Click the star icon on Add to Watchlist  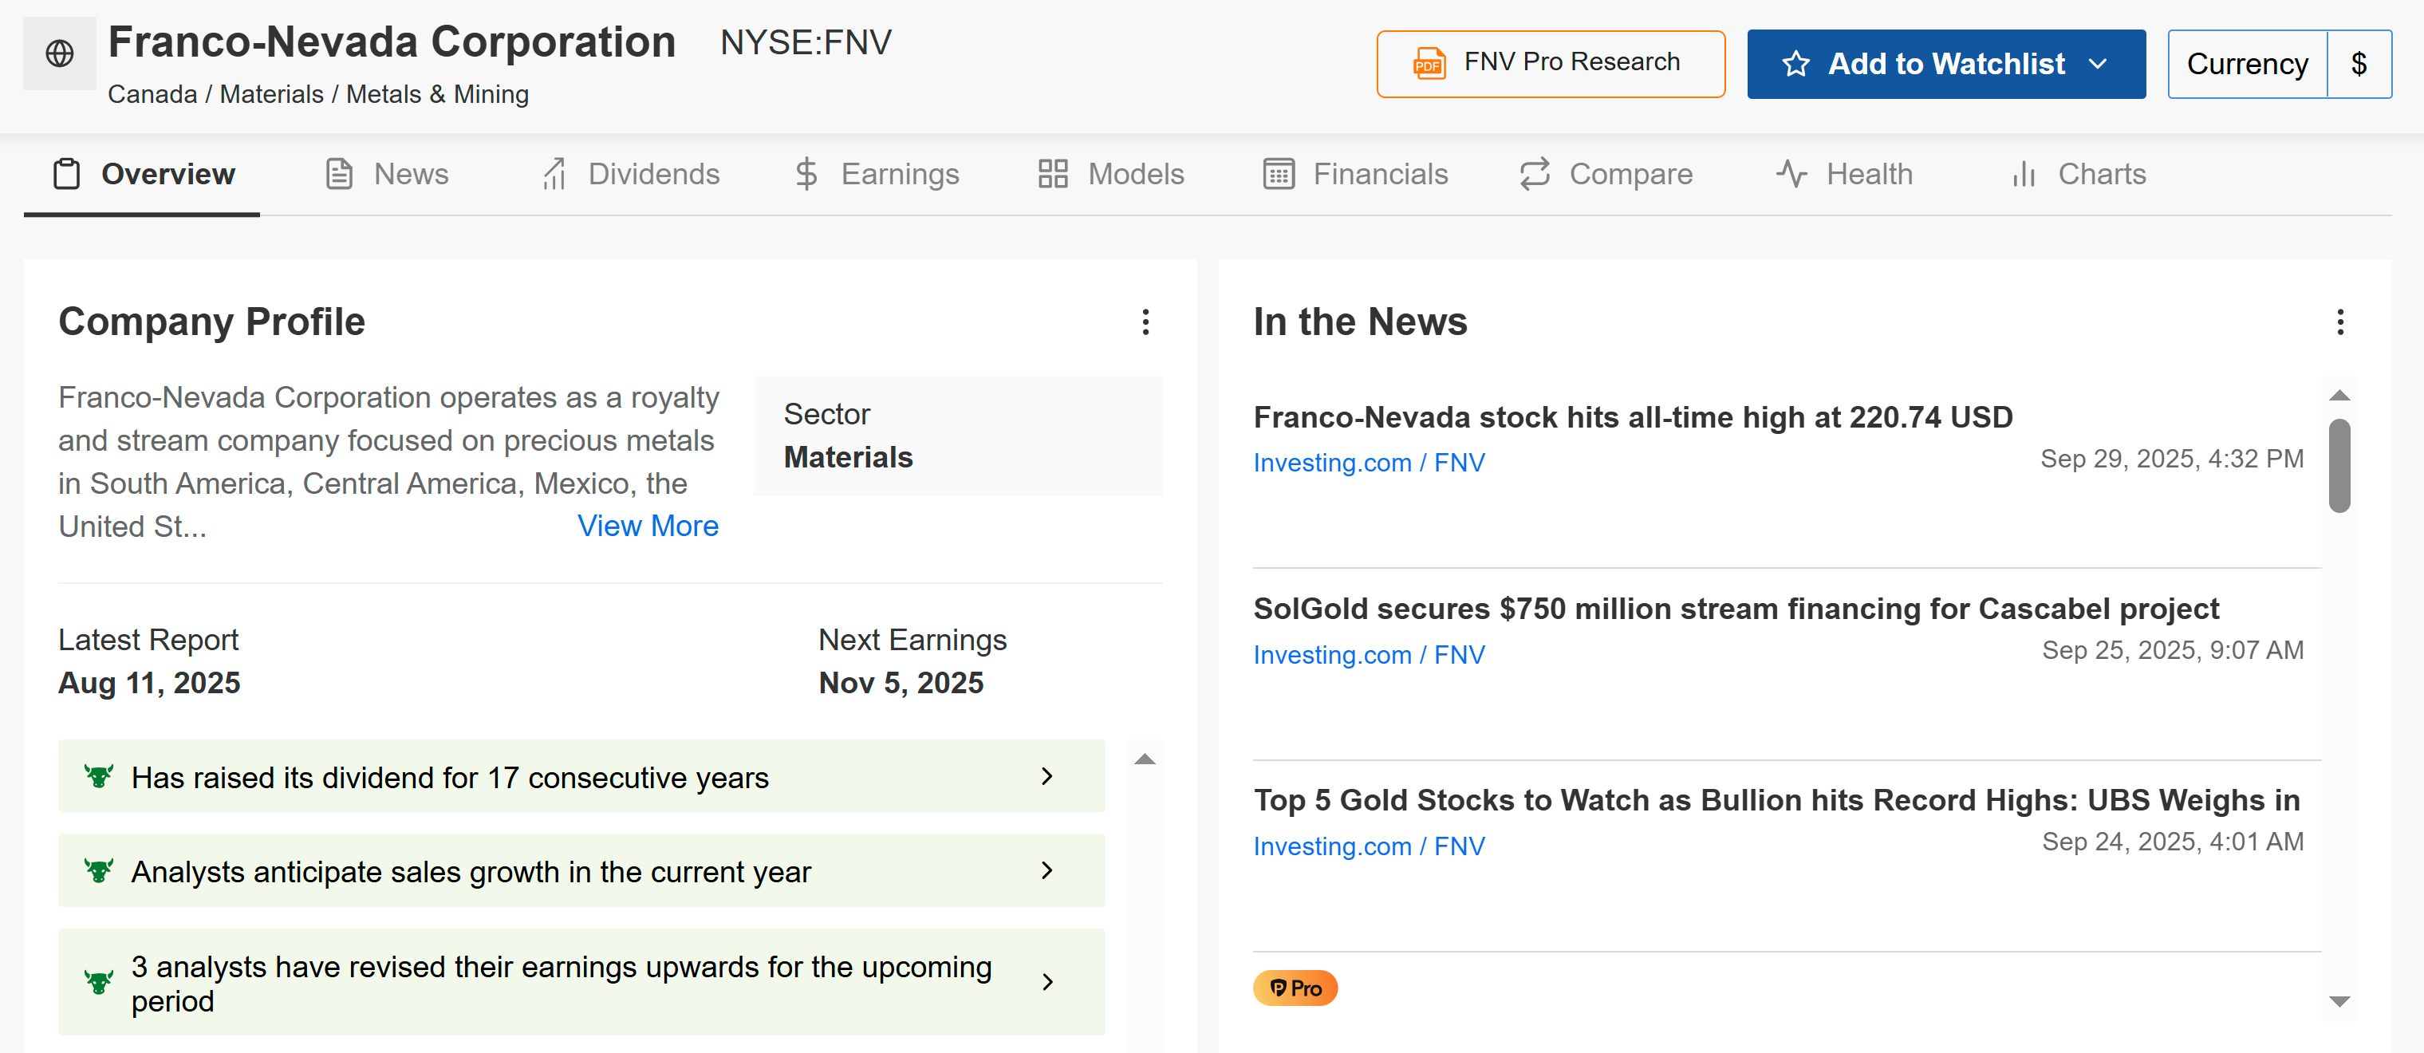click(1795, 64)
